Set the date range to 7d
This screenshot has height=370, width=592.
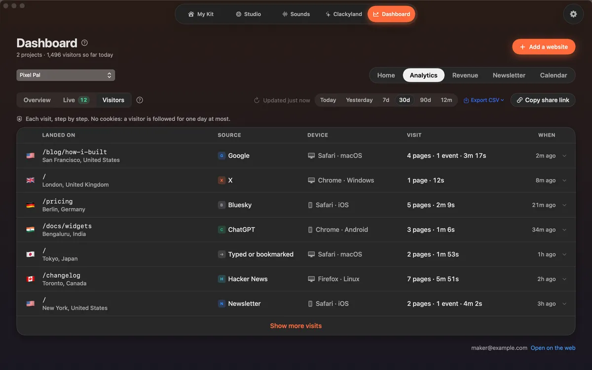coord(386,100)
